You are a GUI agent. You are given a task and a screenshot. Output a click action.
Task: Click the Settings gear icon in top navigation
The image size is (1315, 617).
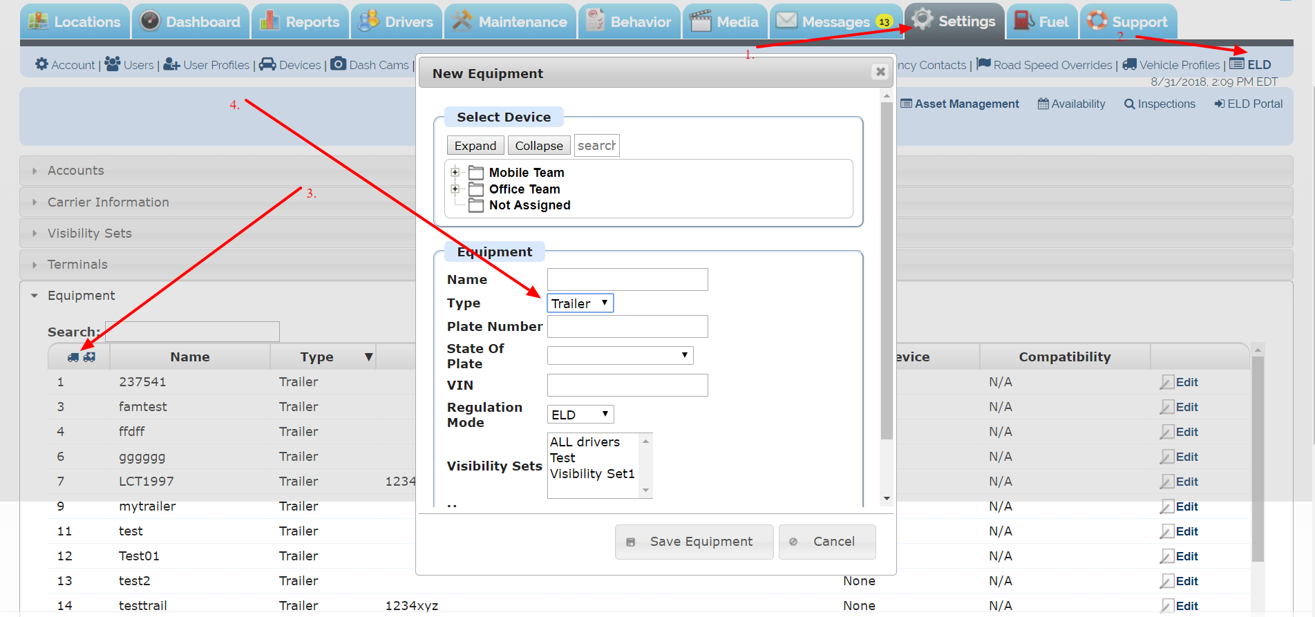tap(922, 19)
